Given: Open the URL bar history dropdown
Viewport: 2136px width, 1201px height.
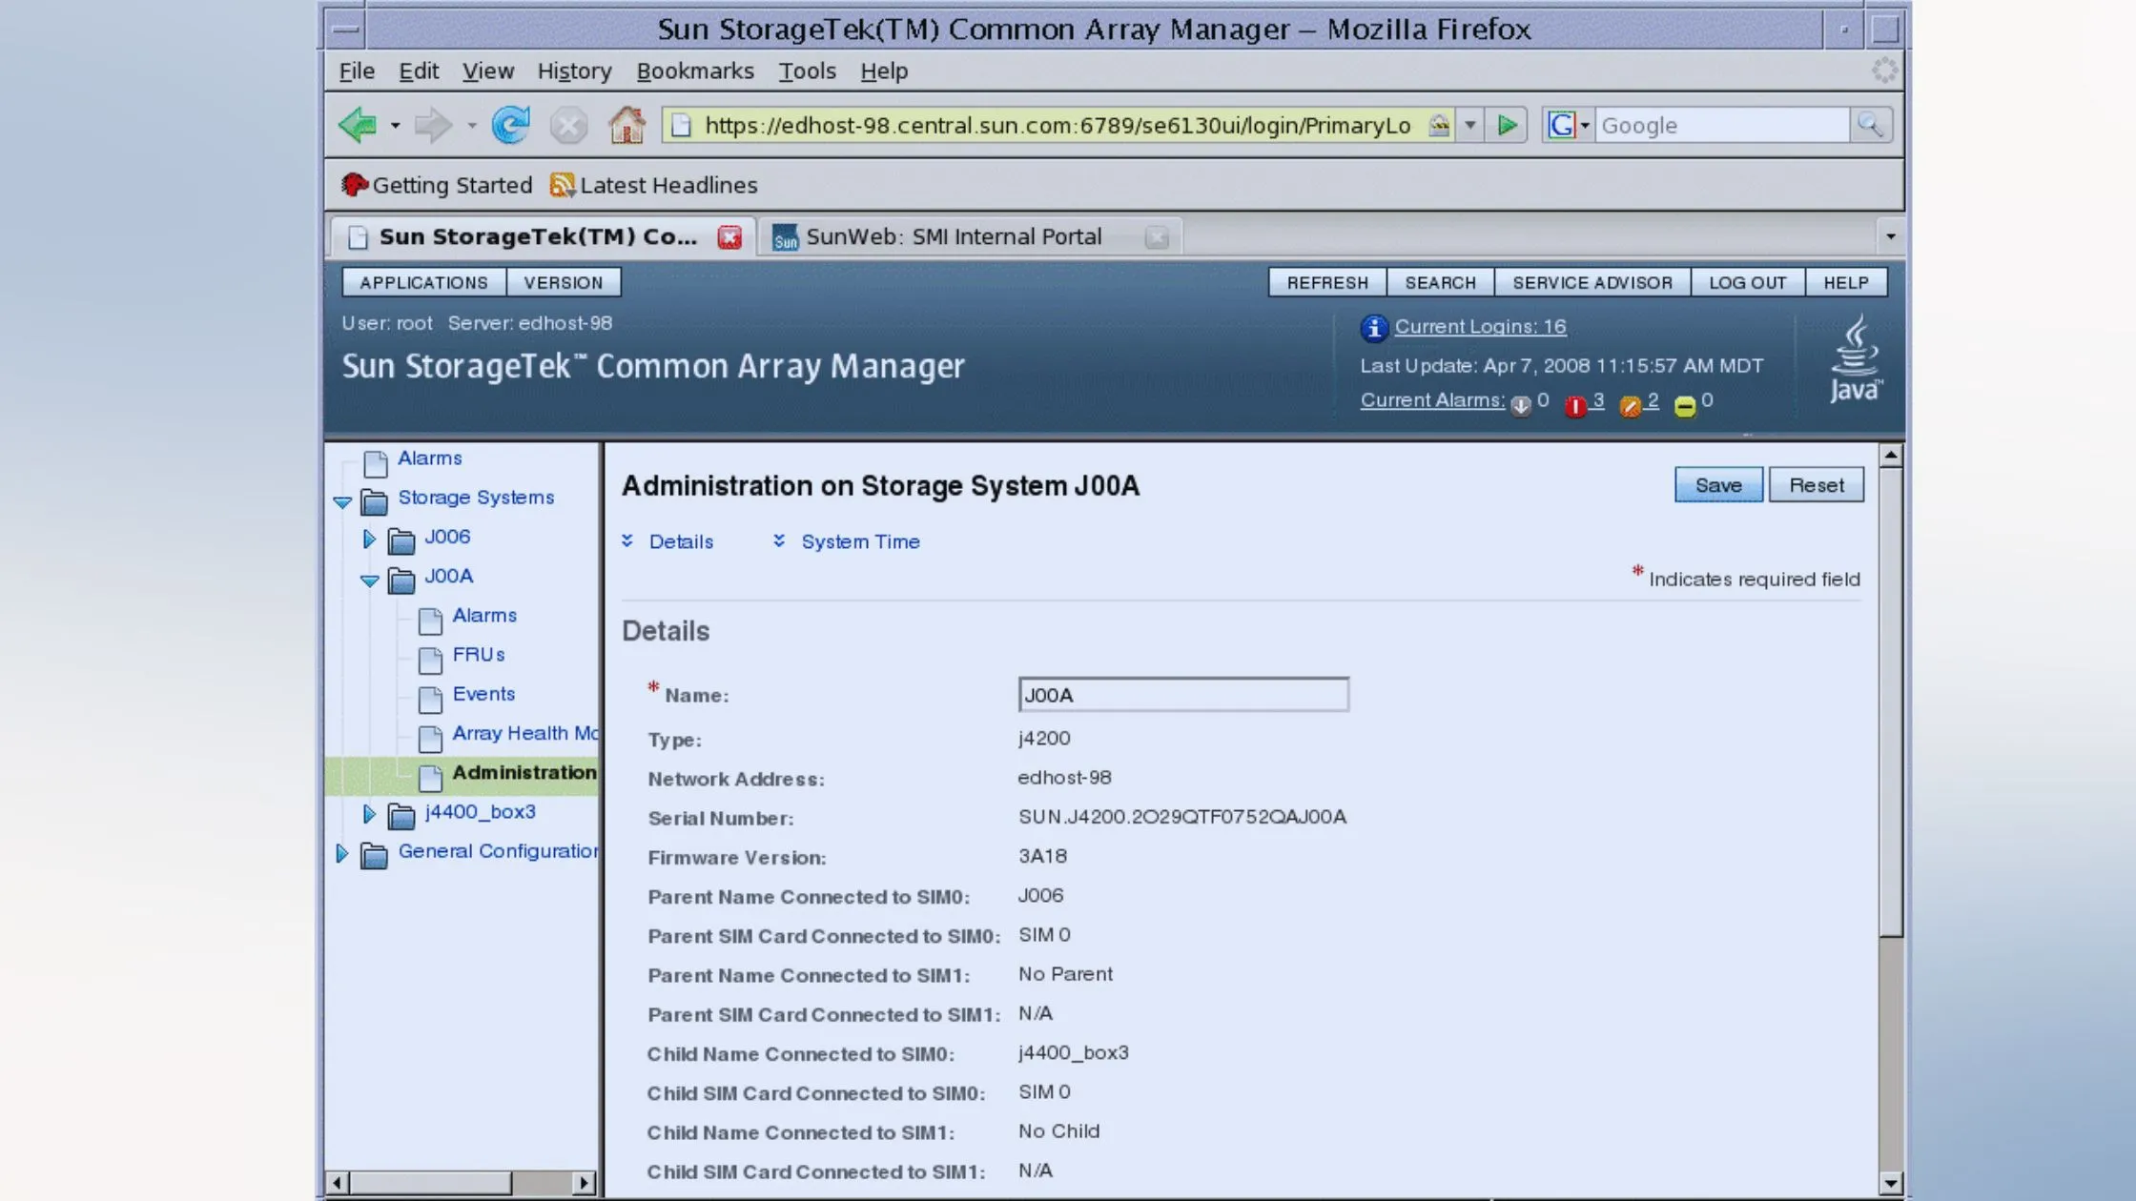Looking at the screenshot, I should (1469, 125).
